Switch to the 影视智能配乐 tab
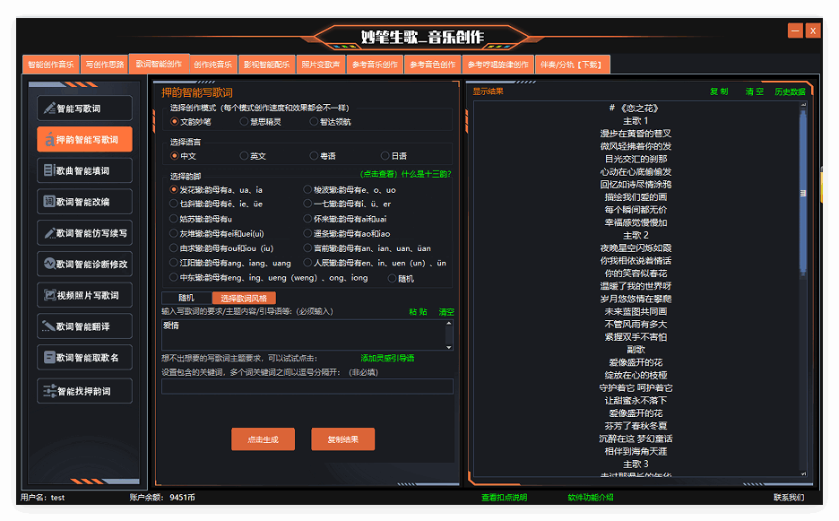Viewport: 839px width, 521px height. [267, 65]
